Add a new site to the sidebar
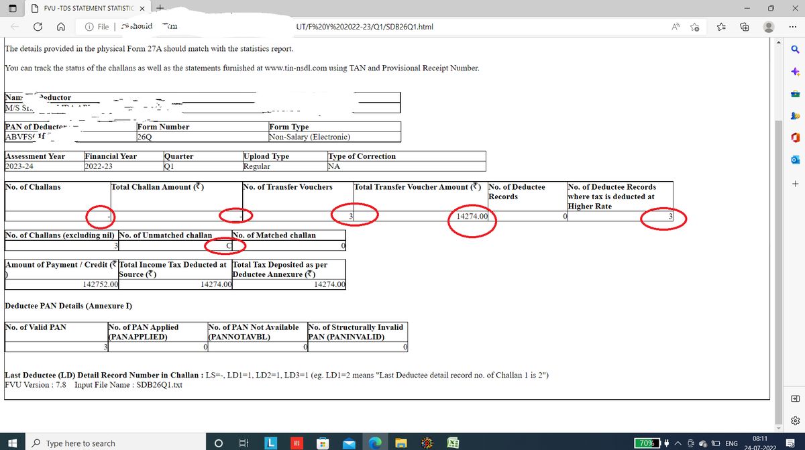 pyautogui.click(x=795, y=182)
